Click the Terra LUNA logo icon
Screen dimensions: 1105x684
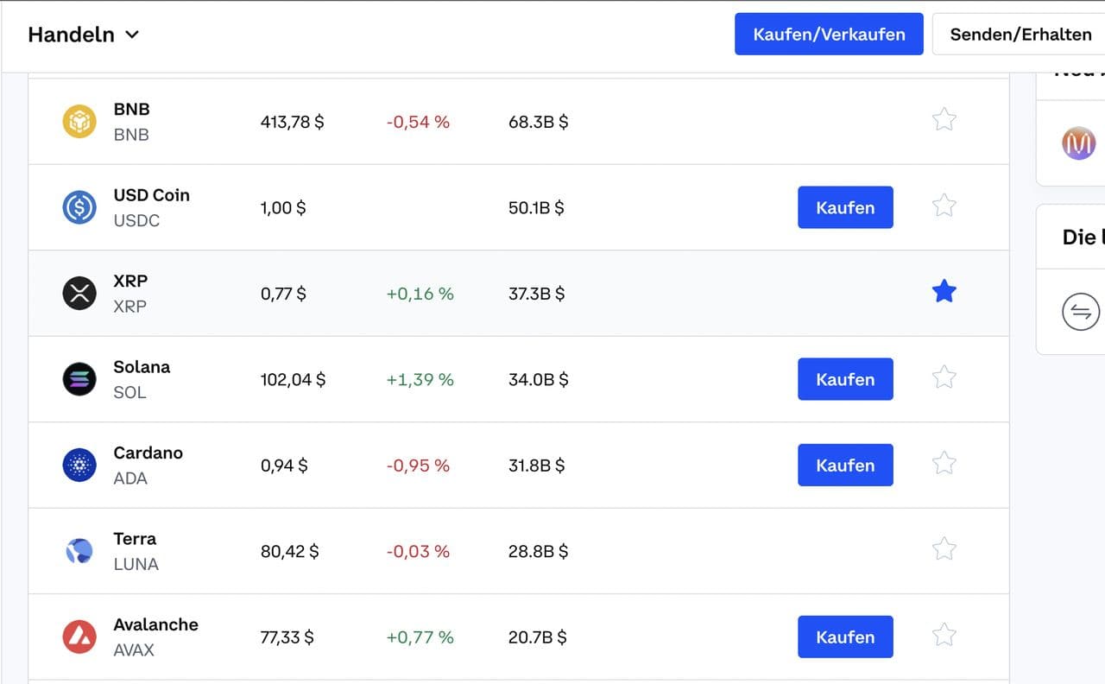79,551
